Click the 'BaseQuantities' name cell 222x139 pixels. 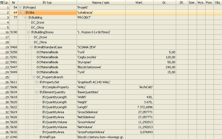(x=101, y=92)
